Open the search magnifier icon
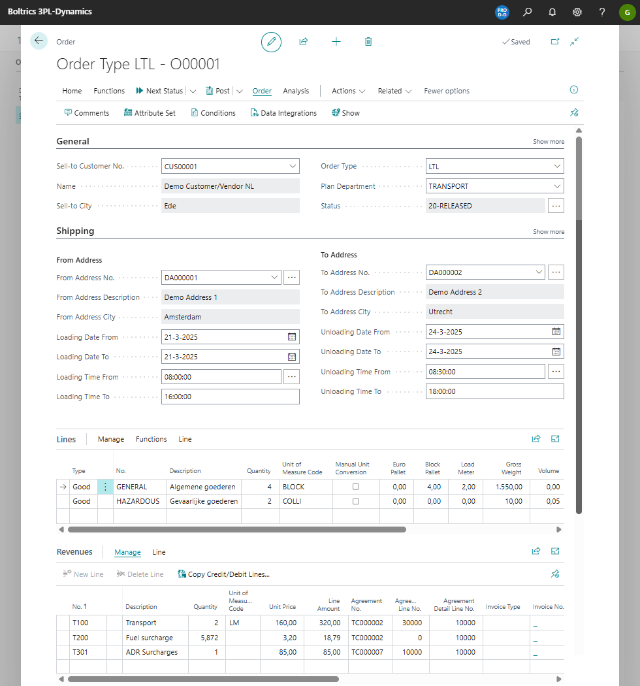 [x=527, y=12]
